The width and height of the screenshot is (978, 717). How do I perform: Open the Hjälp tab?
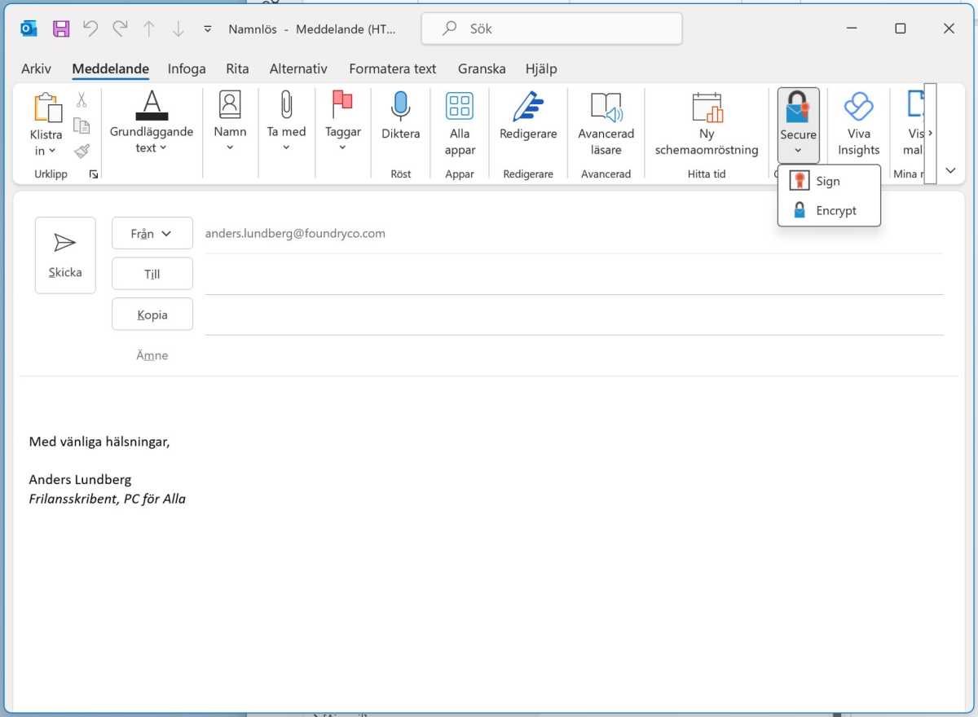[541, 68]
